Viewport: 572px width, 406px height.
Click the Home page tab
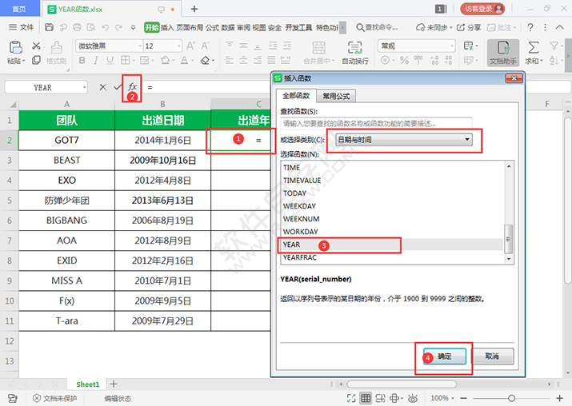tap(19, 9)
